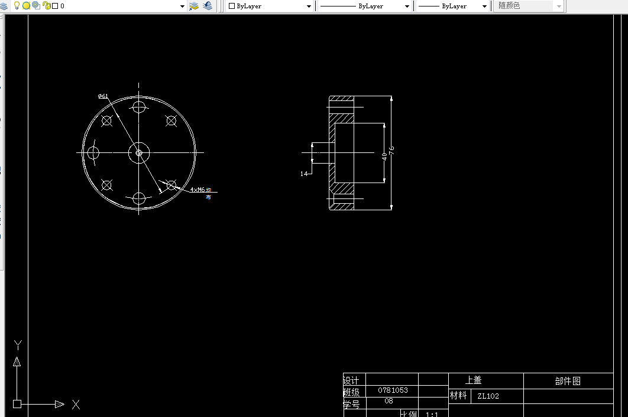Screen dimensions: 628x417
Task: Select the 40 vertical dimension
Action: pyautogui.click(x=384, y=157)
